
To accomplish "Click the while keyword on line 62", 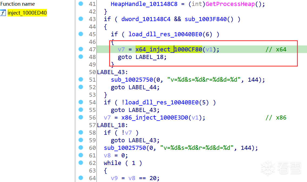I will 113,163.
